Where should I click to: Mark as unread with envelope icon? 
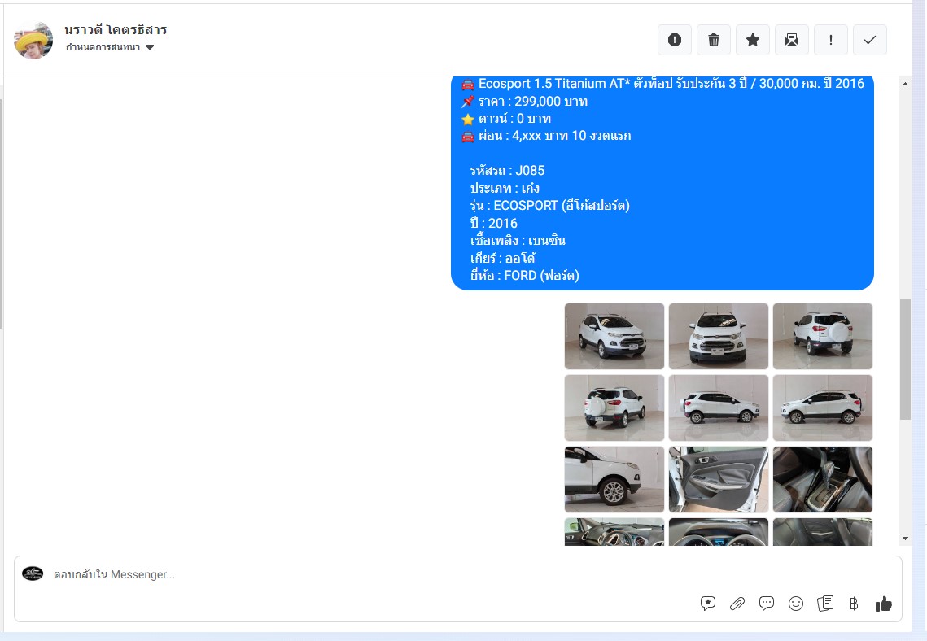pos(792,40)
